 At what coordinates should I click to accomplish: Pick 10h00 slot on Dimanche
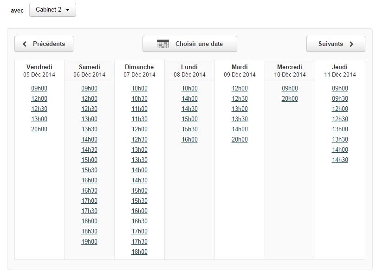coord(139,89)
